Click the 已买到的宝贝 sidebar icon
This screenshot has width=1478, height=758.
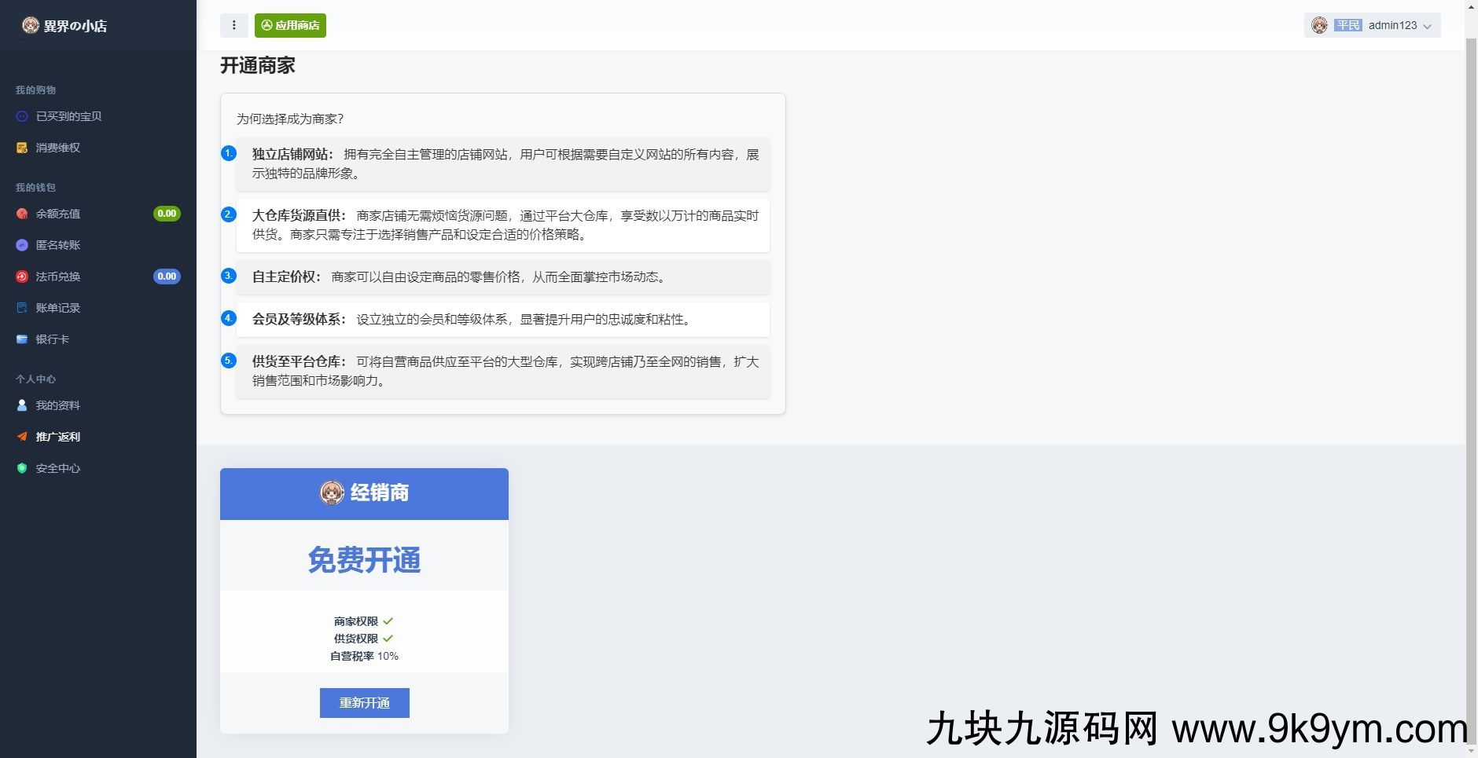tap(22, 116)
